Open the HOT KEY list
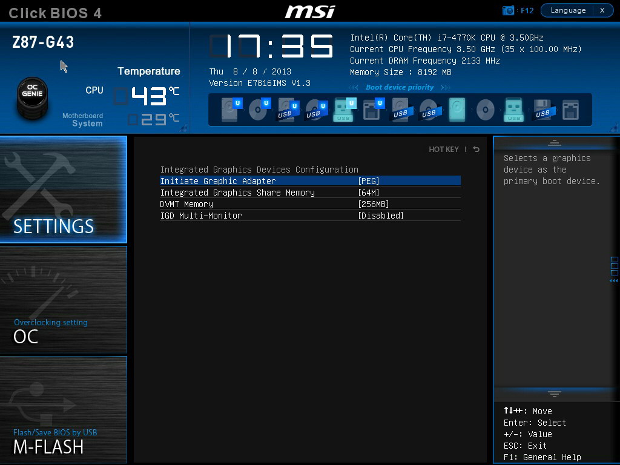 pyautogui.click(x=444, y=149)
